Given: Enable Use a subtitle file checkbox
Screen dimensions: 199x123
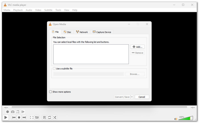Looking at the screenshot, I should pyautogui.click(x=54, y=69).
